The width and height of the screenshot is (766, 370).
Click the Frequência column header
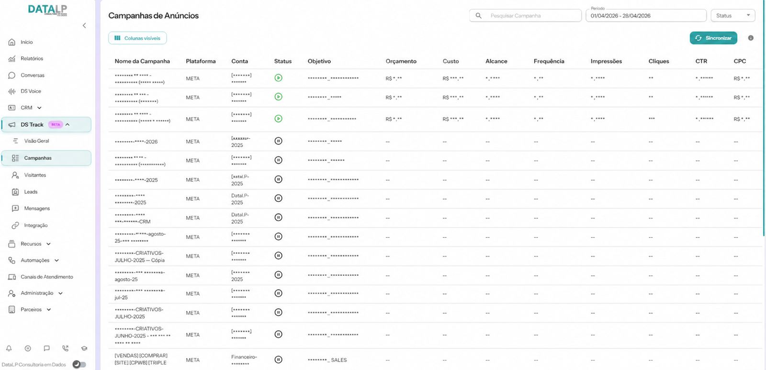click(549, 61)
